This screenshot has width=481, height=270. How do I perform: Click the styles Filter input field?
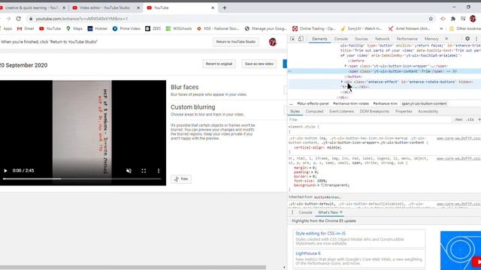pyautogui.click(x=370, y=120)
